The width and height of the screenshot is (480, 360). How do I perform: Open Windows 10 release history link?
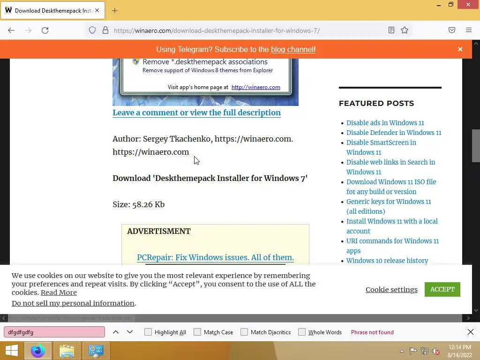(x=387, y=261)
